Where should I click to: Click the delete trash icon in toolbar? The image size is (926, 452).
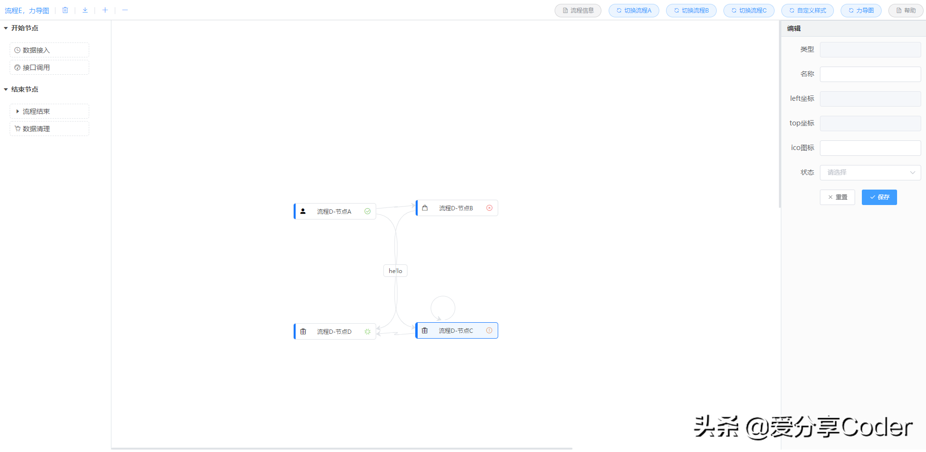[65, 10]
